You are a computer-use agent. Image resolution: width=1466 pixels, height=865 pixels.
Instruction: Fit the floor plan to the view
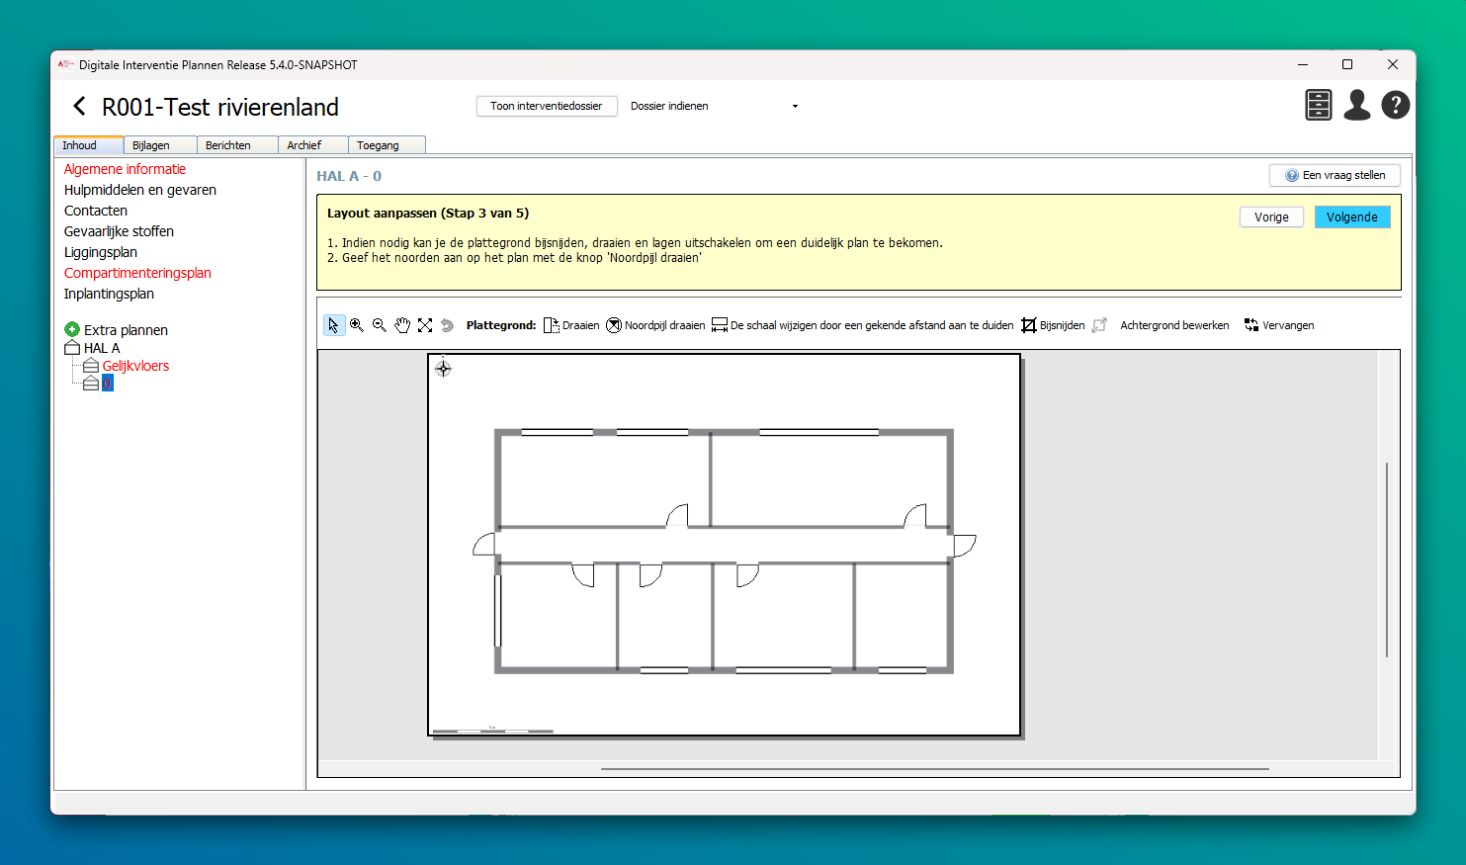coord(425,325)
